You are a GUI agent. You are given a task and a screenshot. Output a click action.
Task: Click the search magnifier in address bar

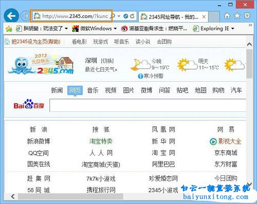coord(113,16)
